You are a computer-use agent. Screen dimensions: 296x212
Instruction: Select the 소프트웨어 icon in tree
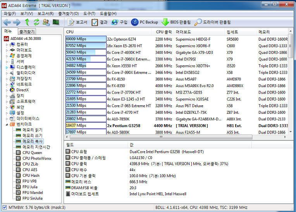pos(12,101)
